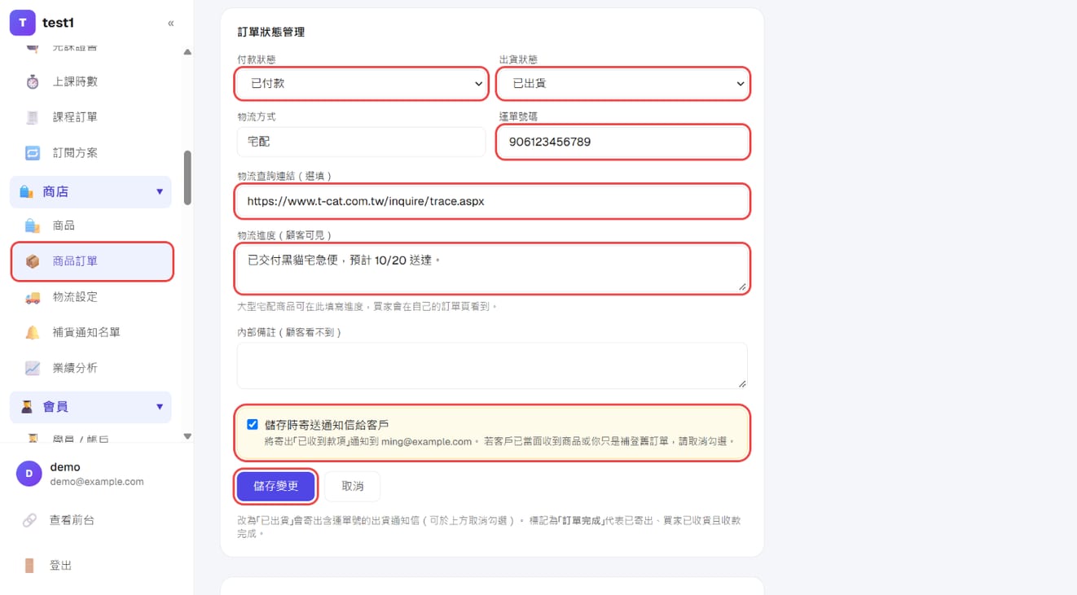Click the bell icon beside 補貨通知名單

(33, 332)
